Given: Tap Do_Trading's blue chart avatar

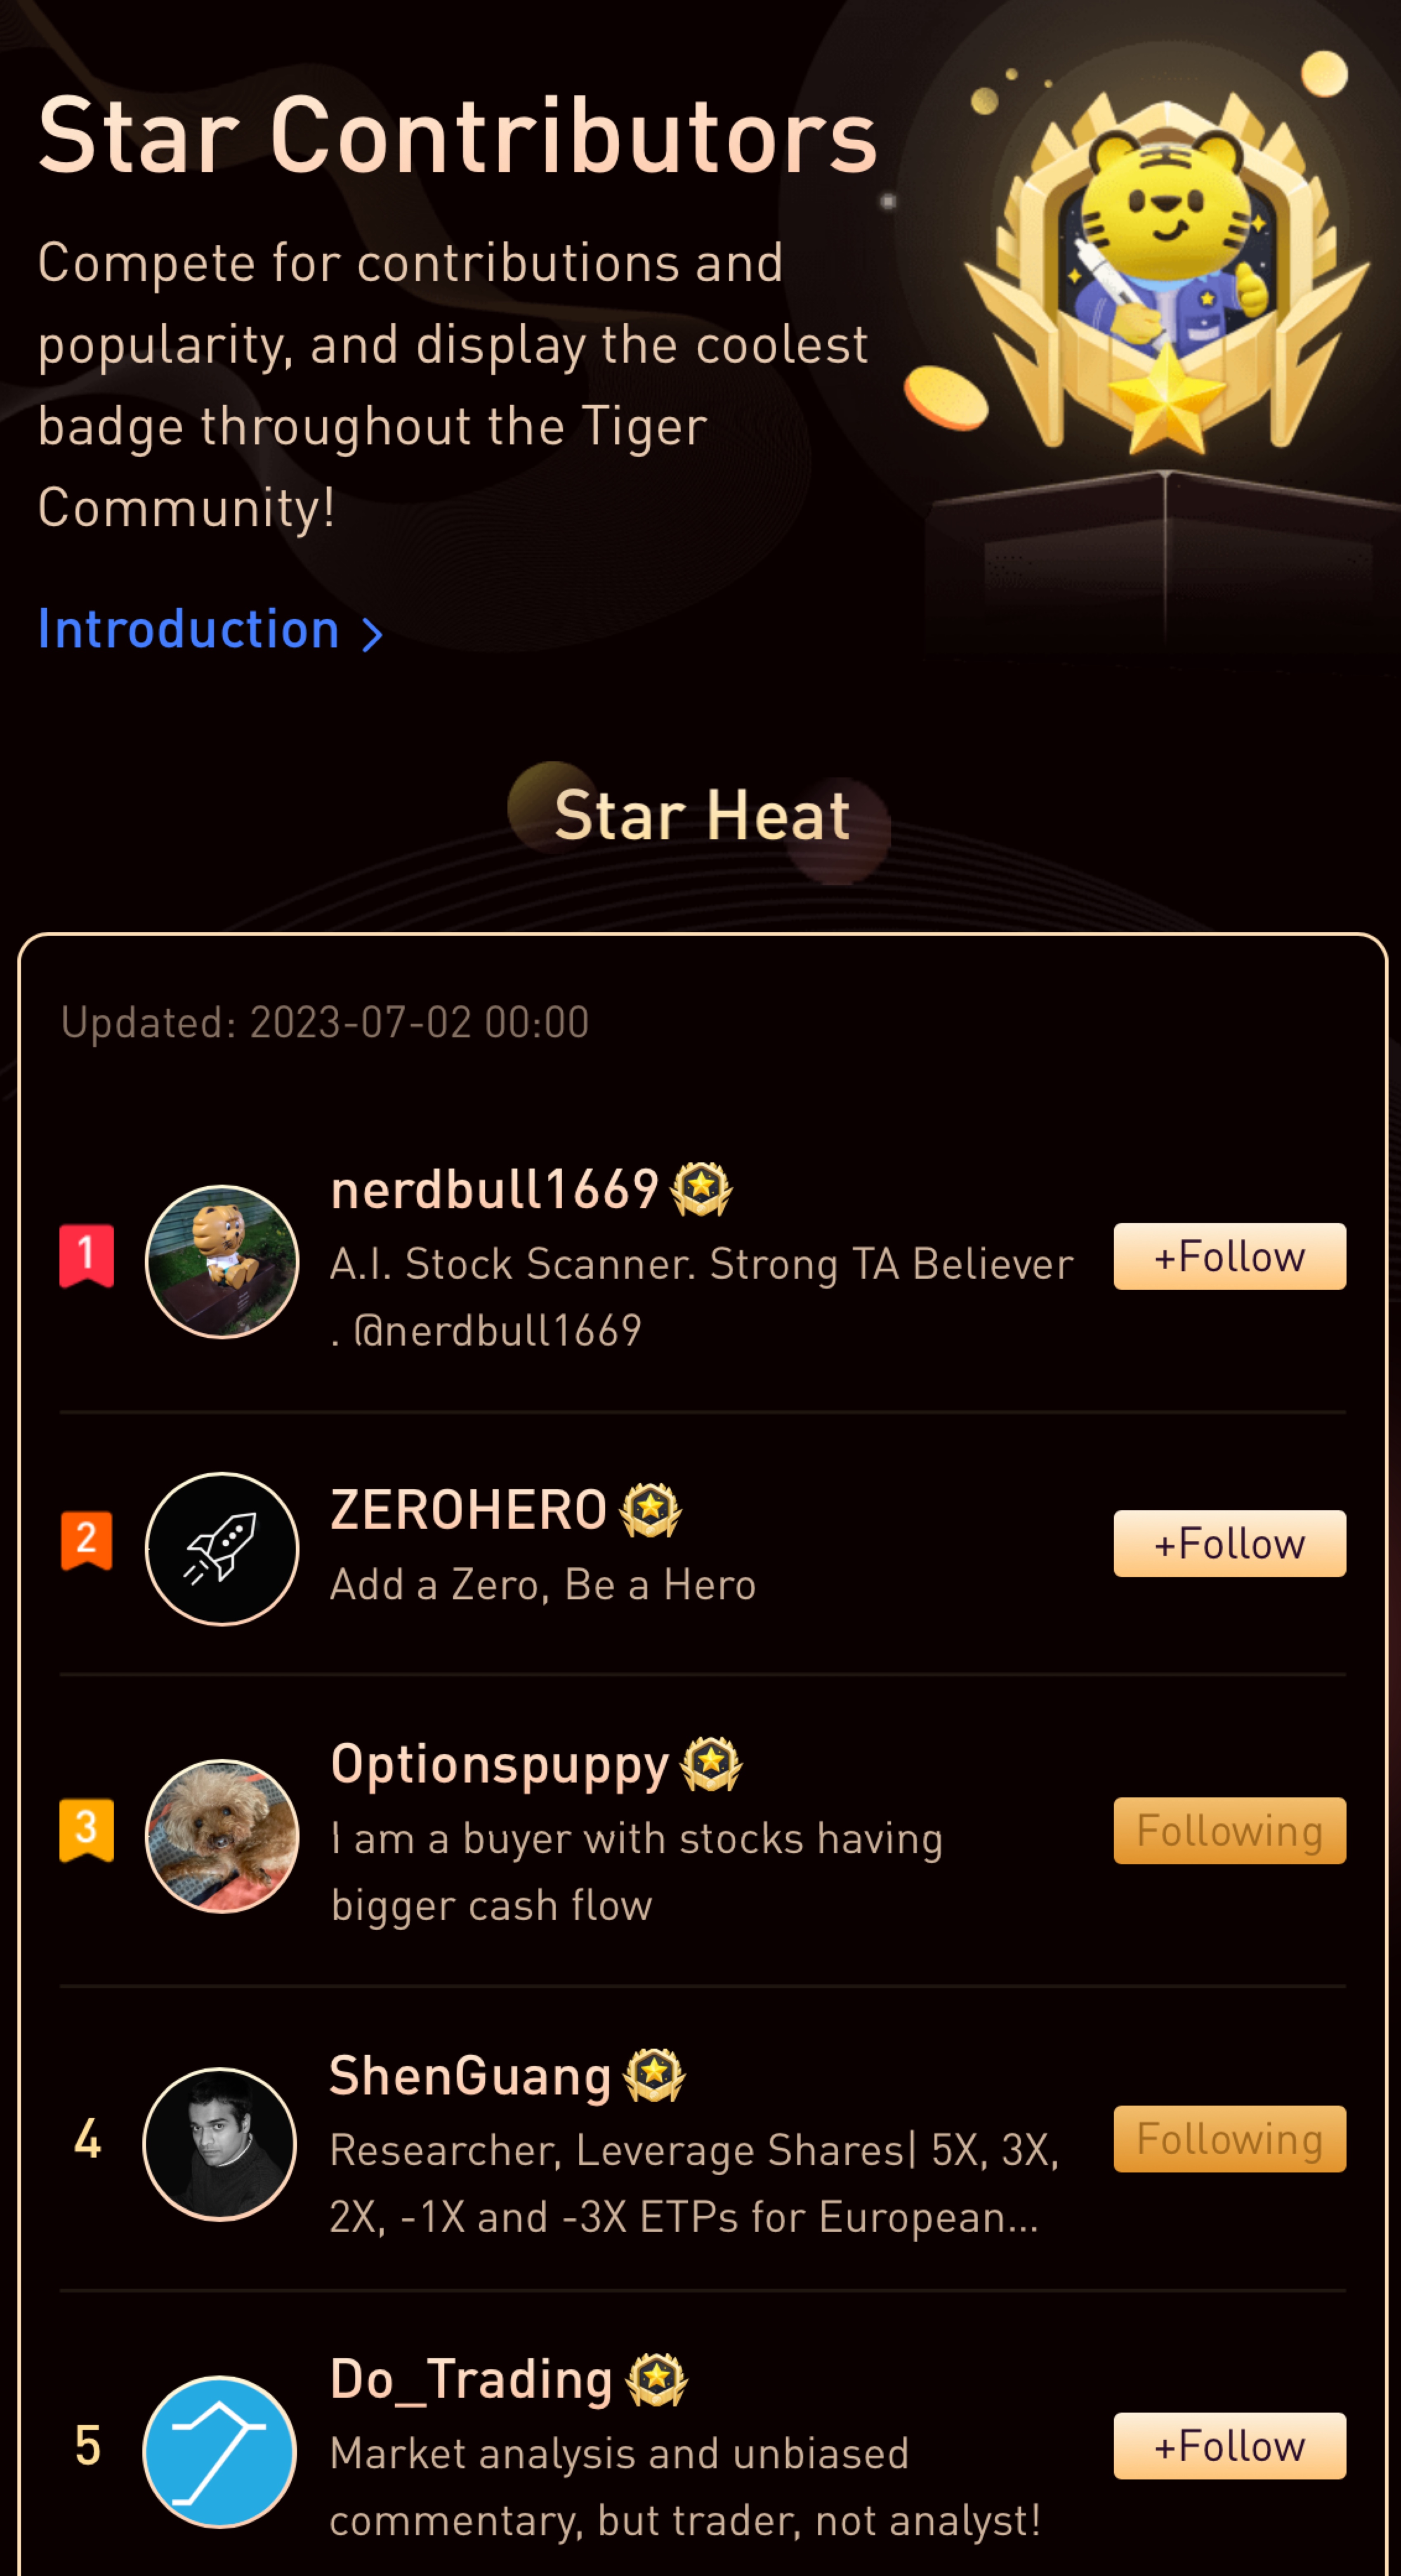Looking at the screenshot, I should 220,2452.
